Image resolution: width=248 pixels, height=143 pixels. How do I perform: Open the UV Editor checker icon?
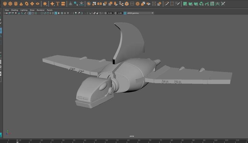tap(212, 4)
